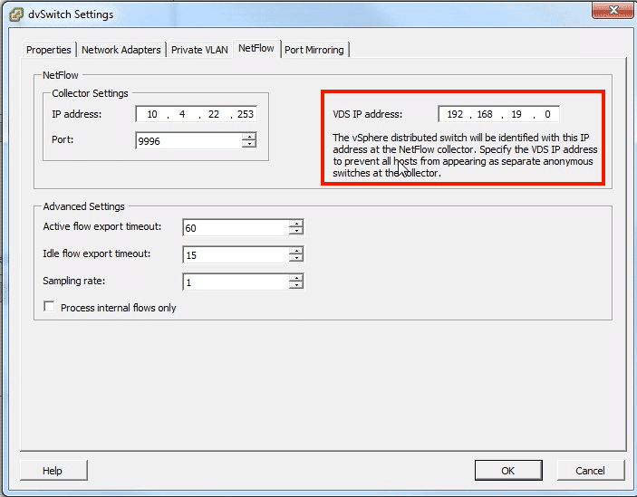
Task: Enable Process internal flows only checkbox
Action: coord(49,306)
